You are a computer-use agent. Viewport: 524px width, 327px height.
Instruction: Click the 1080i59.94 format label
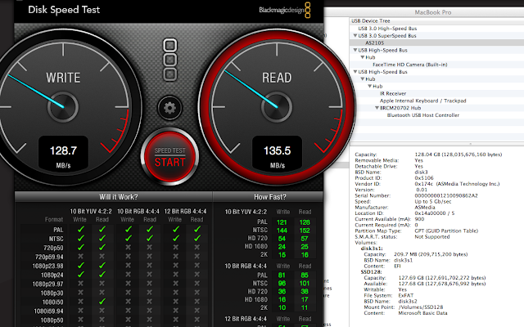pyautogui.click(x=48, y=311)
